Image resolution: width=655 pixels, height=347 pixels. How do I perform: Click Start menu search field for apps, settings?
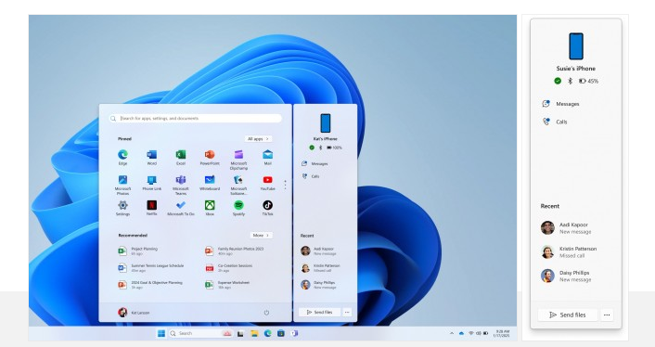(x=195, y=118)
